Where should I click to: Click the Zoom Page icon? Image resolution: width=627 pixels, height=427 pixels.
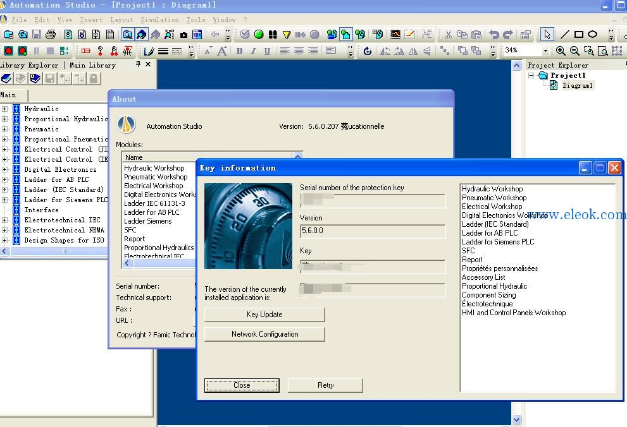[602, 51]
